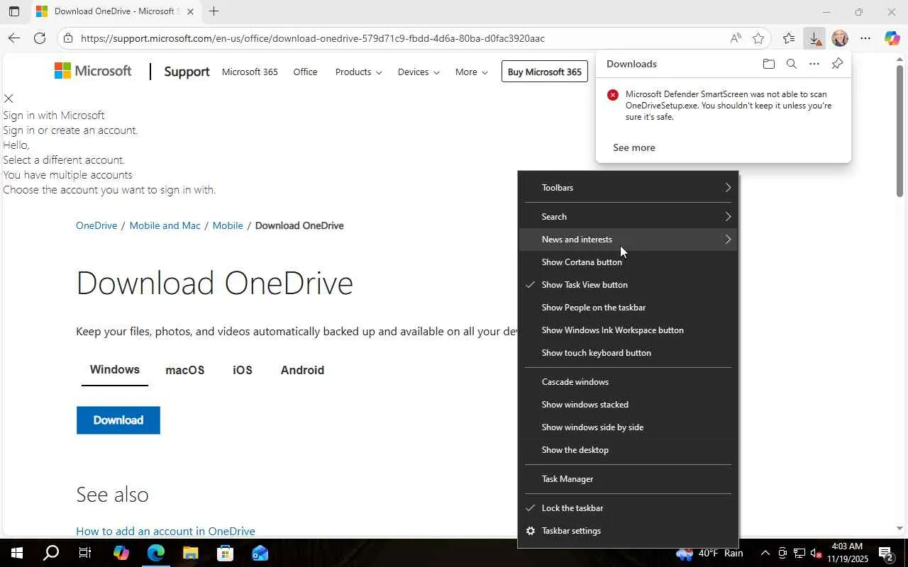Open the profile avatar in Edge toolbar
The height and width of the screenshot is (567, 908).
(x=840, y=38)
